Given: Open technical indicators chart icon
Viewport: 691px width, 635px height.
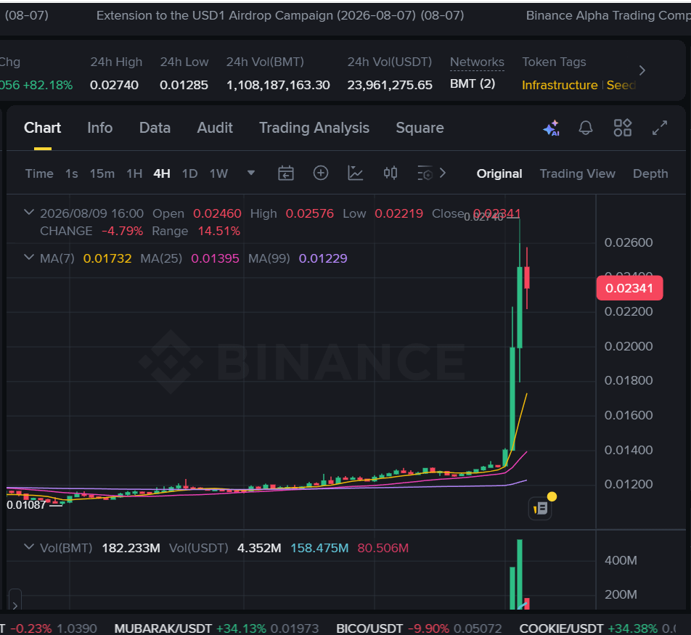Looking at the screenshot, I should (355, 173).
